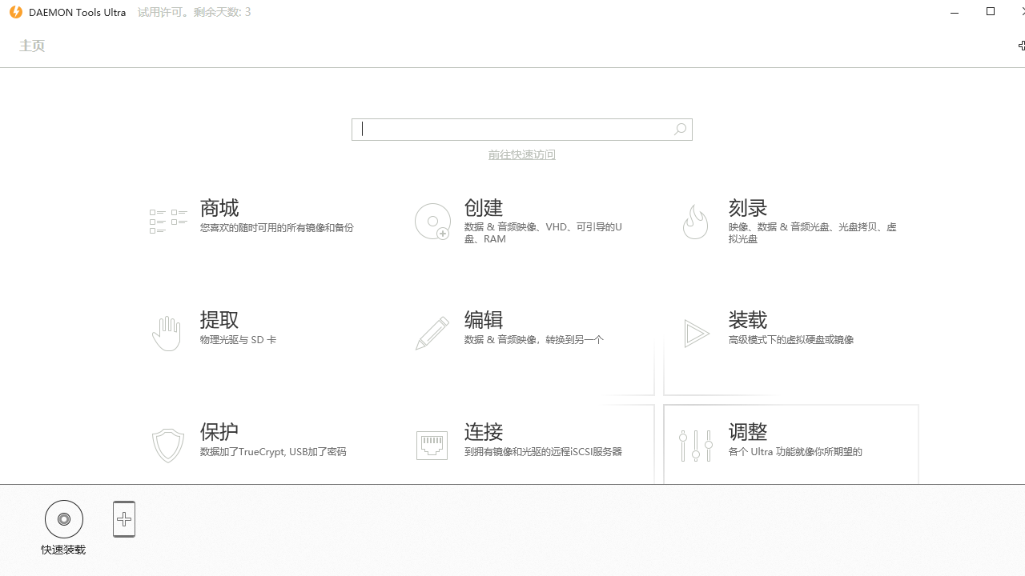Click the 装载 play triangle icon
Screen dimensions: 1025x576
[x=696, y=334]
